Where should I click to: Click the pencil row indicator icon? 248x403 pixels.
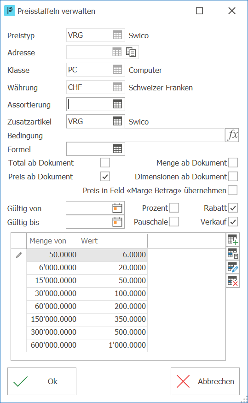pos(19,255)
